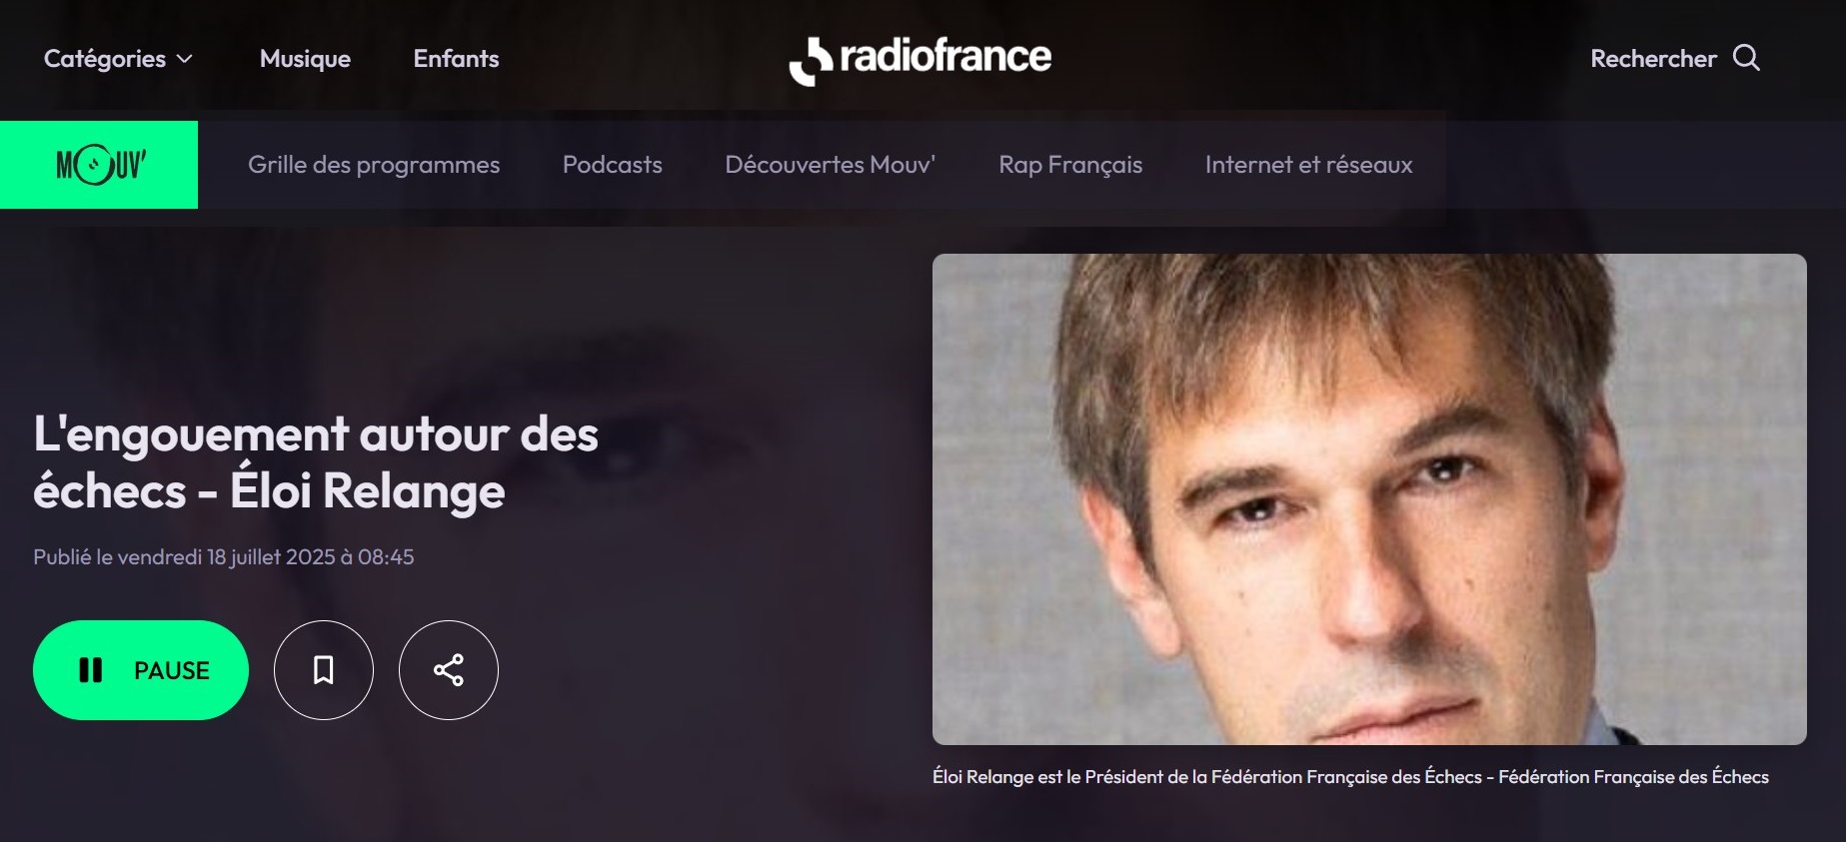The width and height of the screenshot is (1846, 842).
Task: Select Découvertes Mouv' tab
Action: click(x=831, y=165)
